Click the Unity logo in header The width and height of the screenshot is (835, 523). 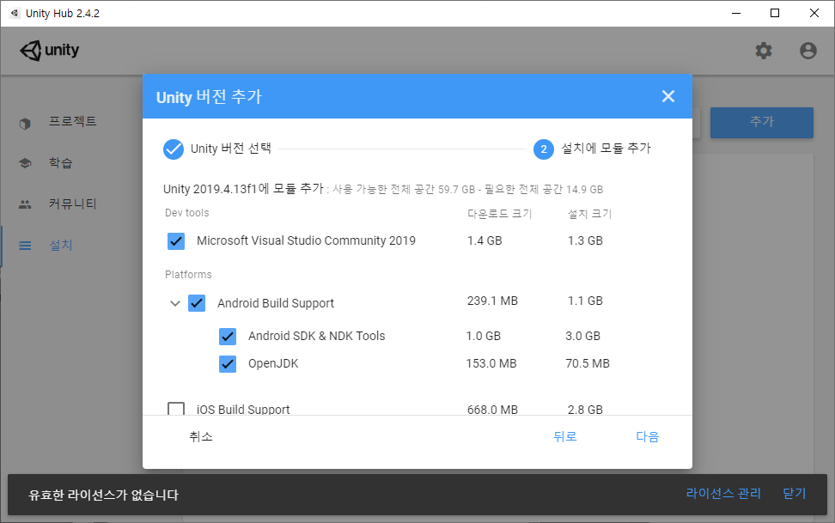tap(50, 51)
